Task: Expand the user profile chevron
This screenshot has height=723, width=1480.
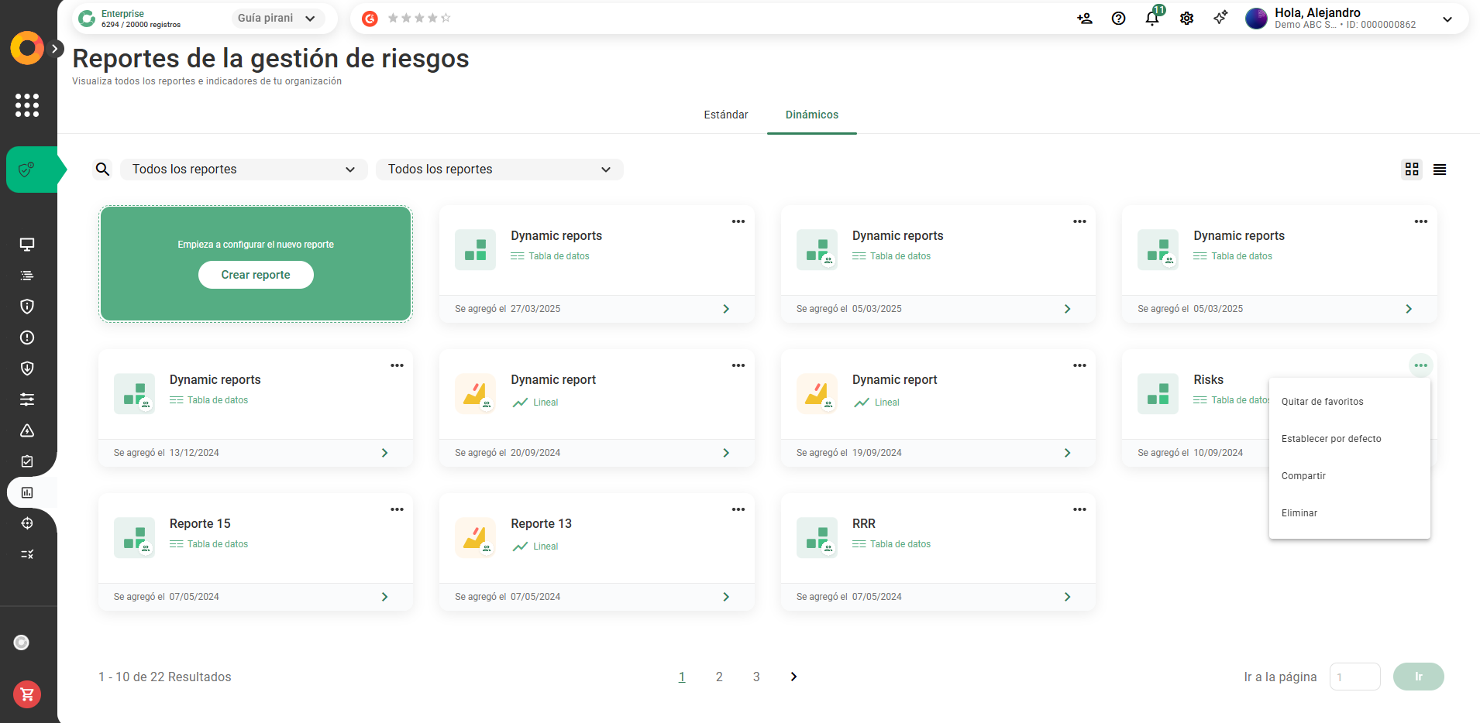Action: pos(1447,19)
